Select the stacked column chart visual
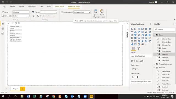Viewport: 176px width, 99px height. pos(135,29)
